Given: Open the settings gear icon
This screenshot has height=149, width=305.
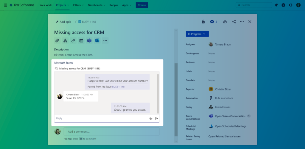Looking at the screenshot, I should [291, 5].
